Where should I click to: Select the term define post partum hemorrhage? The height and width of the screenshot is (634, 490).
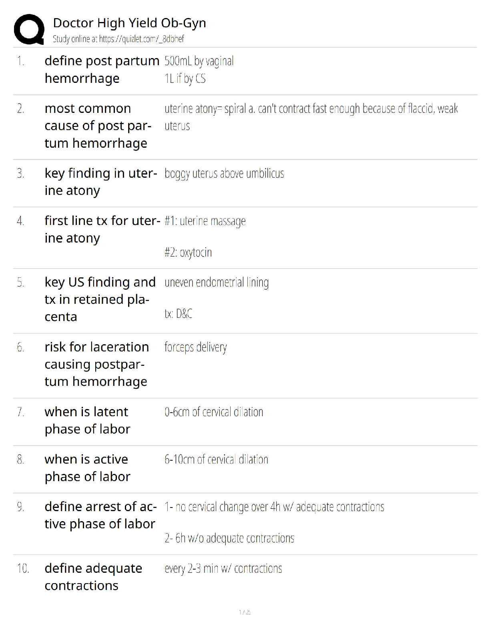[x=102, y=70]
